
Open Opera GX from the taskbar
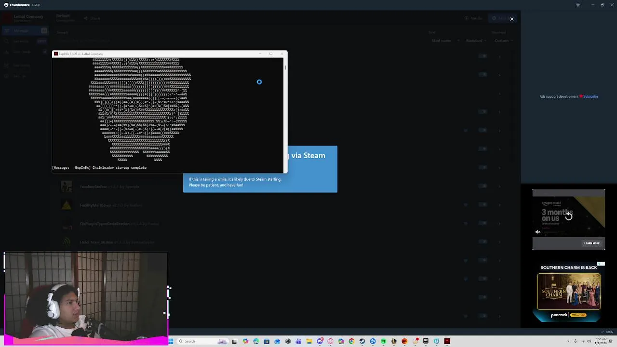[330, 341]
